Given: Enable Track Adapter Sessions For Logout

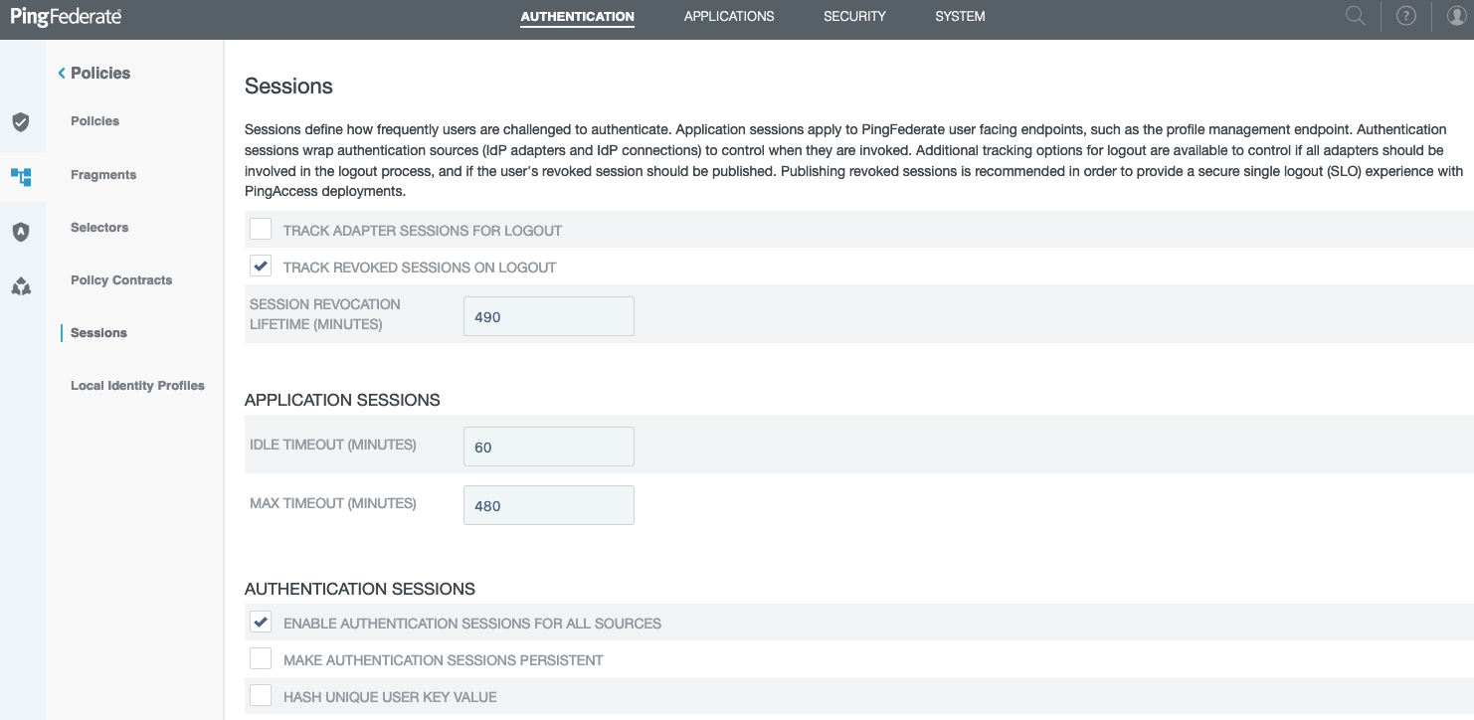Looking at the screenshot, I should point(261,229).
